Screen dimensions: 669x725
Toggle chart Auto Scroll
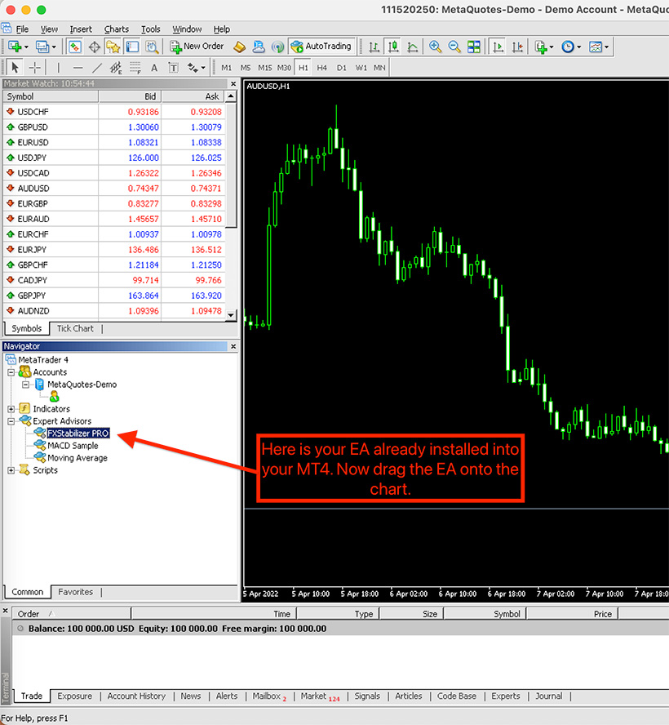[498, 47]
